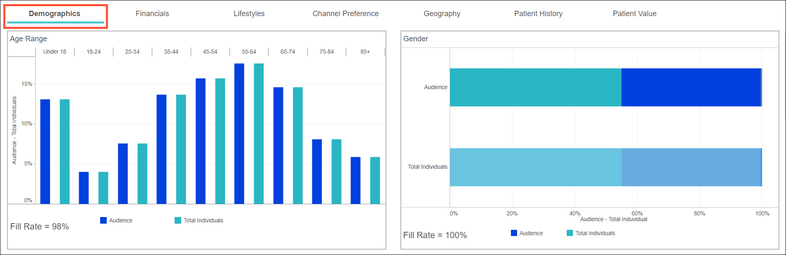Click blue Audience swatch in Age Range legend
The width and height of the screenshot is (786, 255).
click(x=103, y=220)
